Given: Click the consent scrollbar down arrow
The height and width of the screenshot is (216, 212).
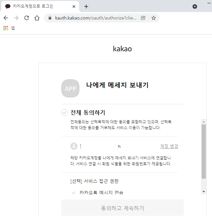Looking at the screenshot, I should (x=204, y=192).
